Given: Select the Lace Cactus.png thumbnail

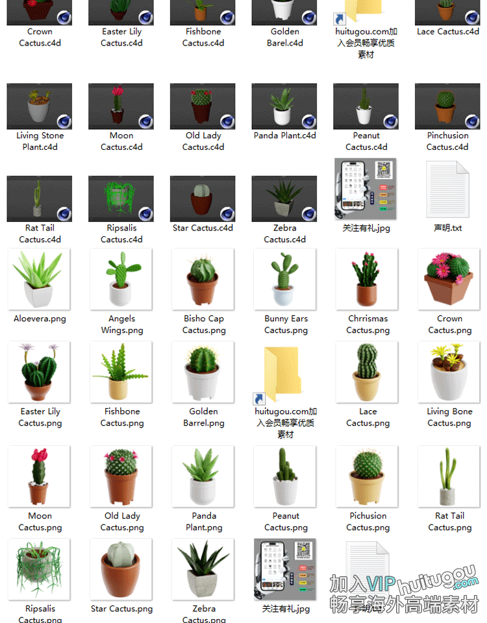Looking at the screenshot, I should [366, 372].
